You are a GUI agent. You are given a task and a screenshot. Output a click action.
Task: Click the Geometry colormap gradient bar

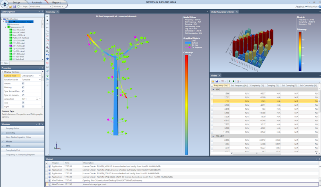click(x=187, y=105)
